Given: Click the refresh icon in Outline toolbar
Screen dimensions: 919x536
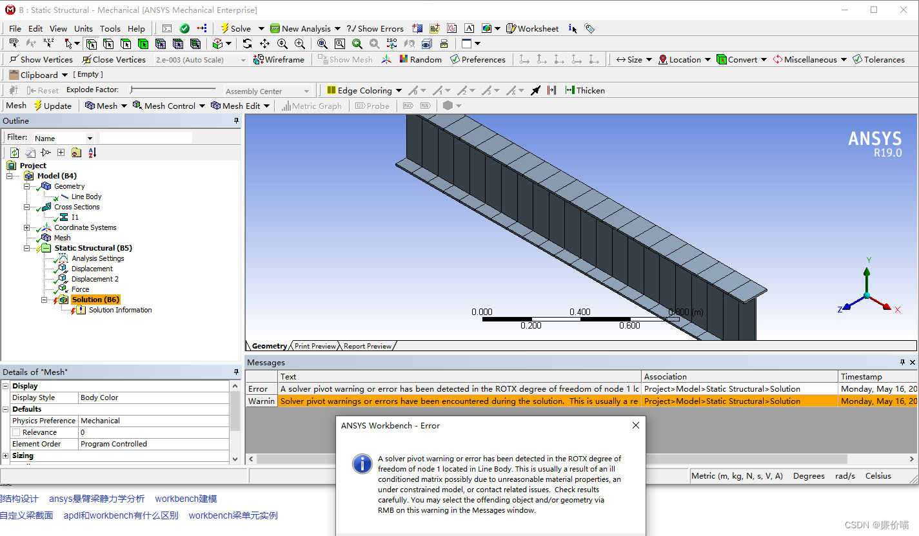Looking at the screenshot, I should [x=14, y=153].
